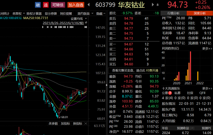Click the 金额 value 8.37亿
This screenshot has width=213, height=135.
coord(127,96)
